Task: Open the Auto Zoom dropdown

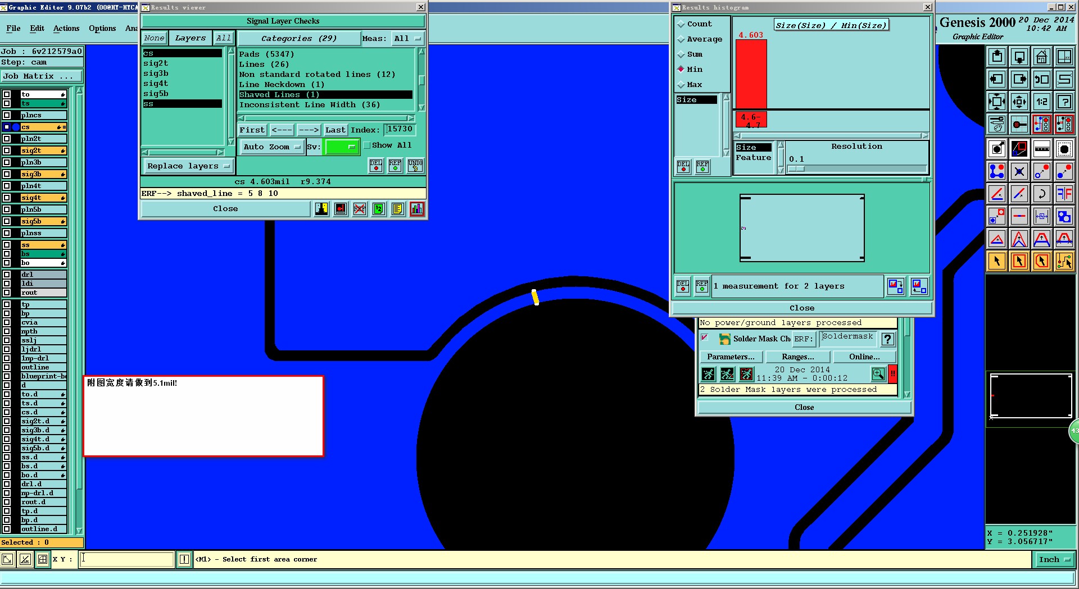Action: [272, 147]
